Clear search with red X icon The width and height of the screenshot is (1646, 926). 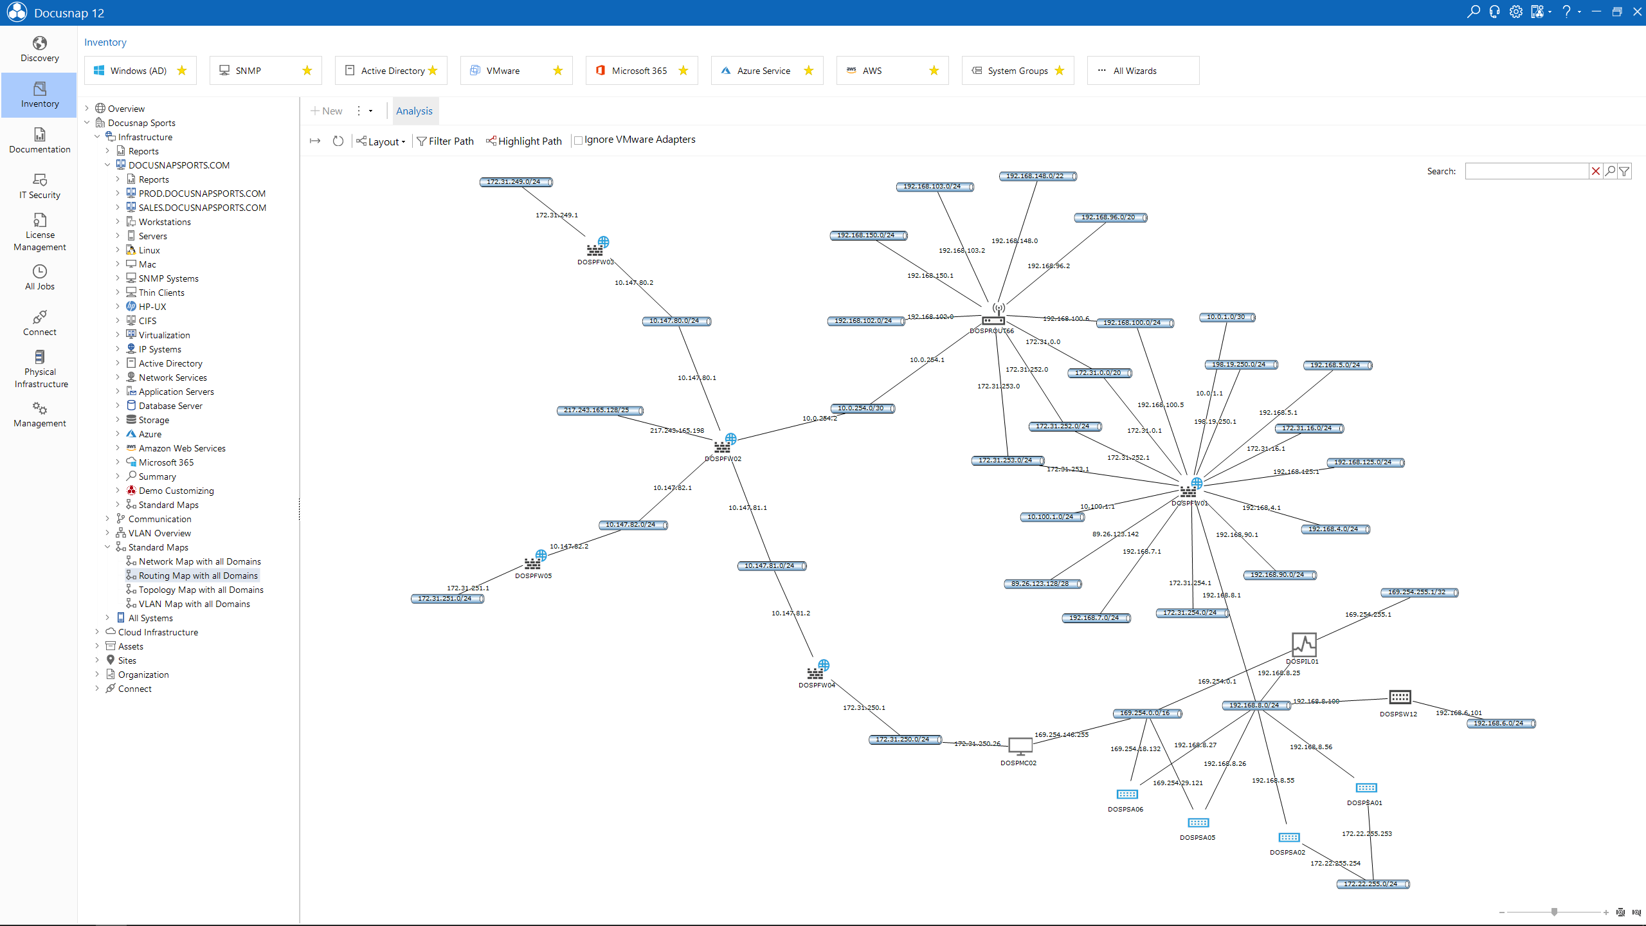point(1596,171)
